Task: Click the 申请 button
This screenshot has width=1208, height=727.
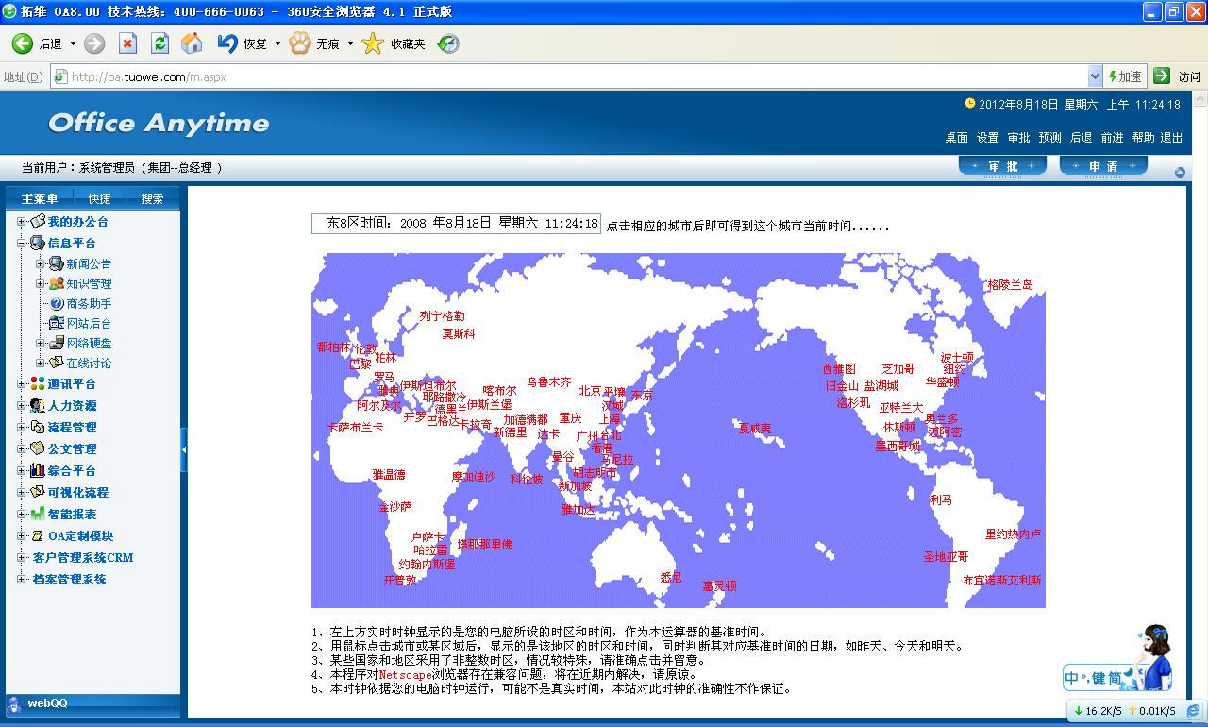Action: click(1103, 166)
